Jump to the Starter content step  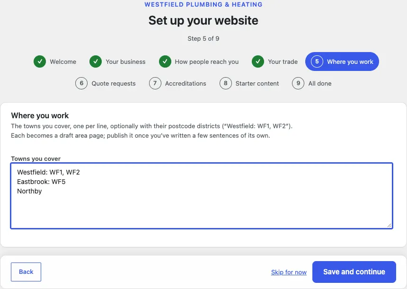pos(257,84)
